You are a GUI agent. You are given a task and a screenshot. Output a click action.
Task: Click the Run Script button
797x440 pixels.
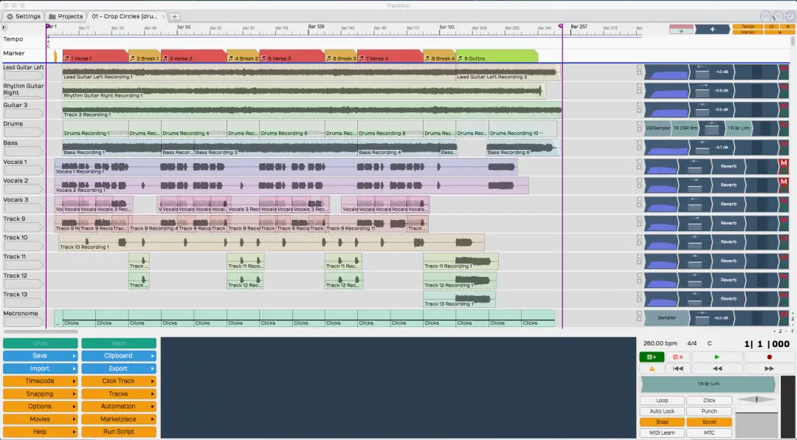pos(118,431)
